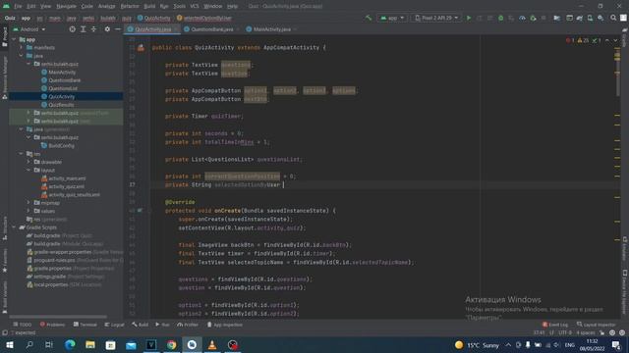Open the Task View icon on taskbar
Viewport: 629px width, 353px height.
click(x=49, y=345)
